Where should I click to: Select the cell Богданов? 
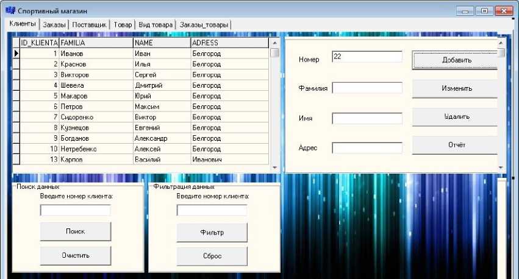pos(96,138)
